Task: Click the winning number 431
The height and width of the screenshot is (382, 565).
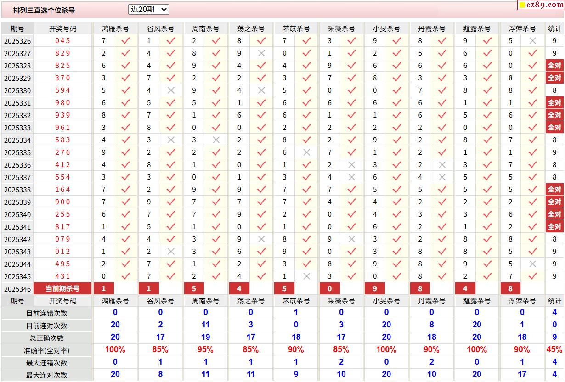Action: [63, 276]
